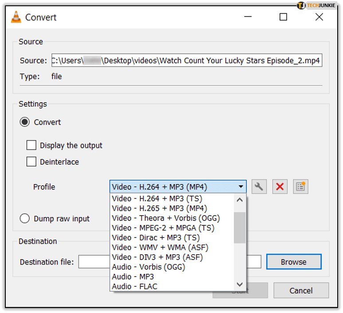343x313 pixels.
Task: Delete the selected profile with red X icon
Action: (280, 187)
